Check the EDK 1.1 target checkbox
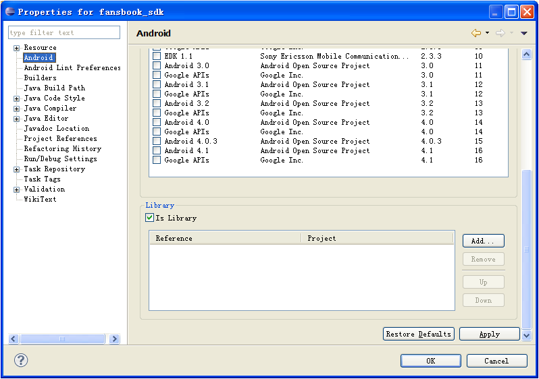Screen dimensions: 539x379 point(157,56)
